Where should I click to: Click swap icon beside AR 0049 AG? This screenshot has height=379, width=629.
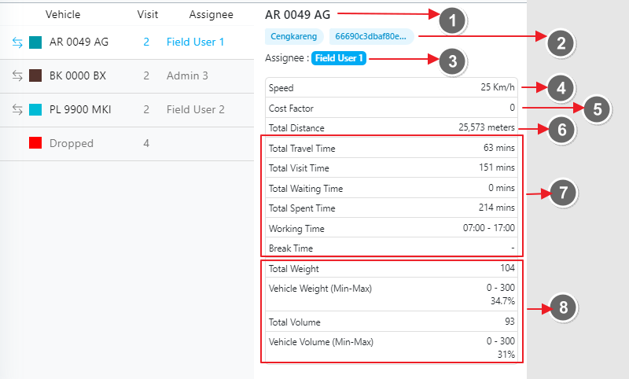click(x=17, y=42)
